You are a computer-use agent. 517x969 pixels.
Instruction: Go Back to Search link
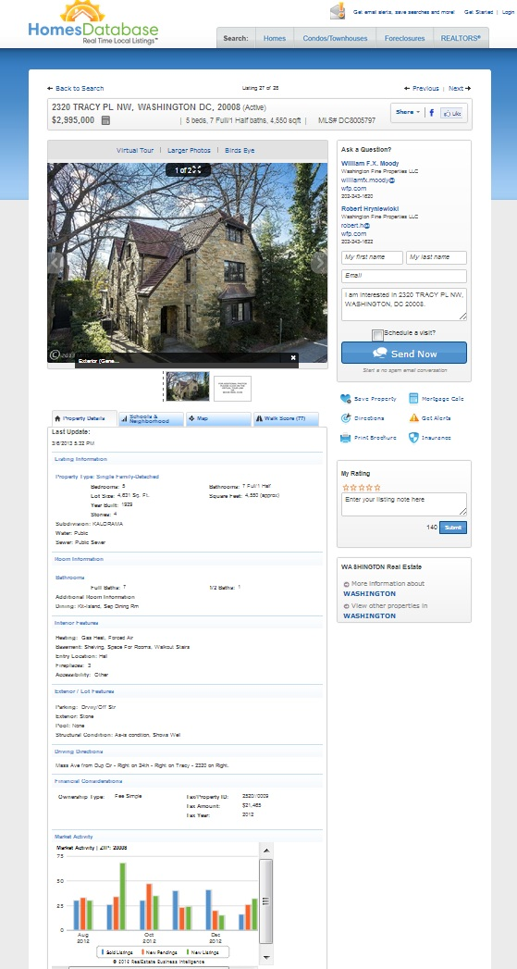pyautogui.click(x=75, y=88)
